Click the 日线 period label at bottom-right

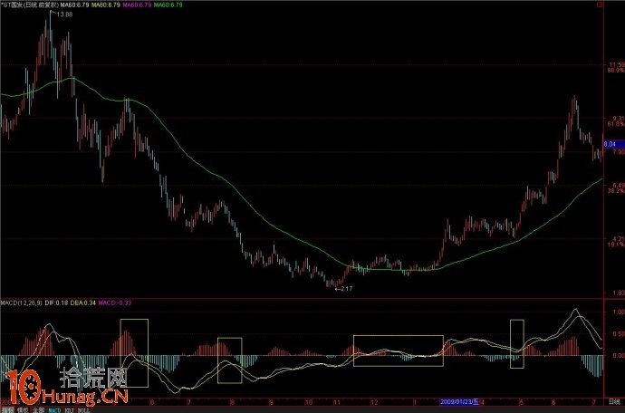tap(614, 401)
